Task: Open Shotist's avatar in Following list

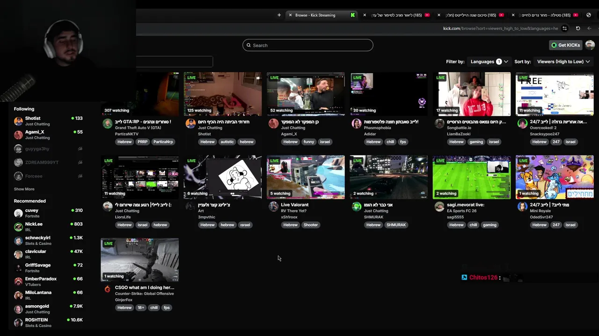Action: (x=18, y=121)
